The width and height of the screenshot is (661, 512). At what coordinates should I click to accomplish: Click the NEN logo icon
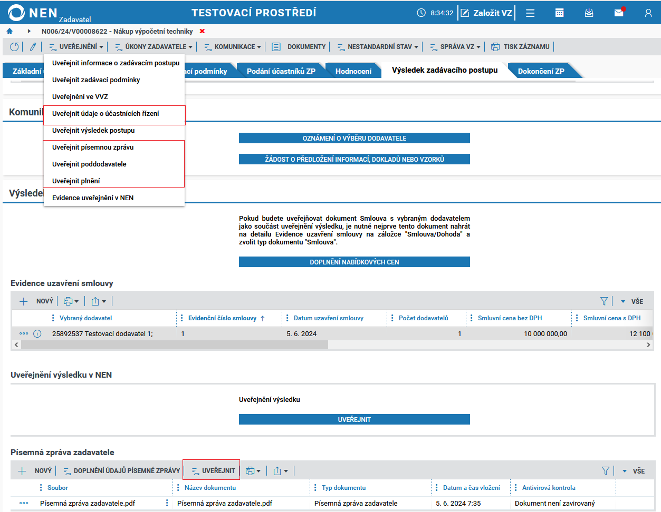pyautogui.click(x=16, y=13)
